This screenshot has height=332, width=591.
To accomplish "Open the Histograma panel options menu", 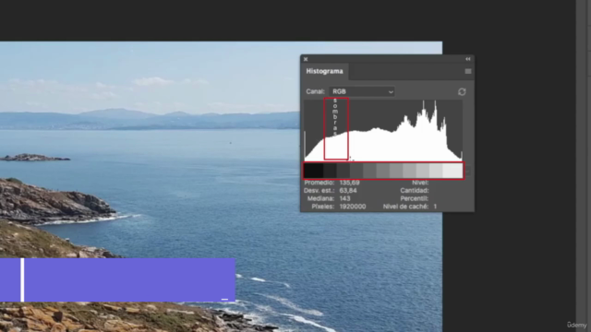I will point(468,71).
